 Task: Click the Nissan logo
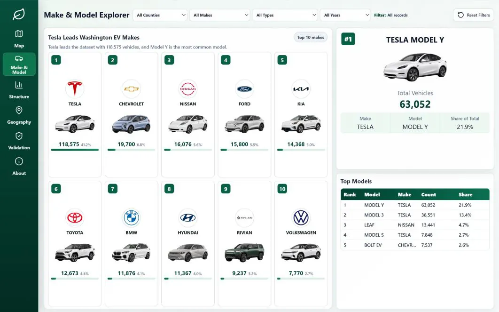[x=188, y=88]
